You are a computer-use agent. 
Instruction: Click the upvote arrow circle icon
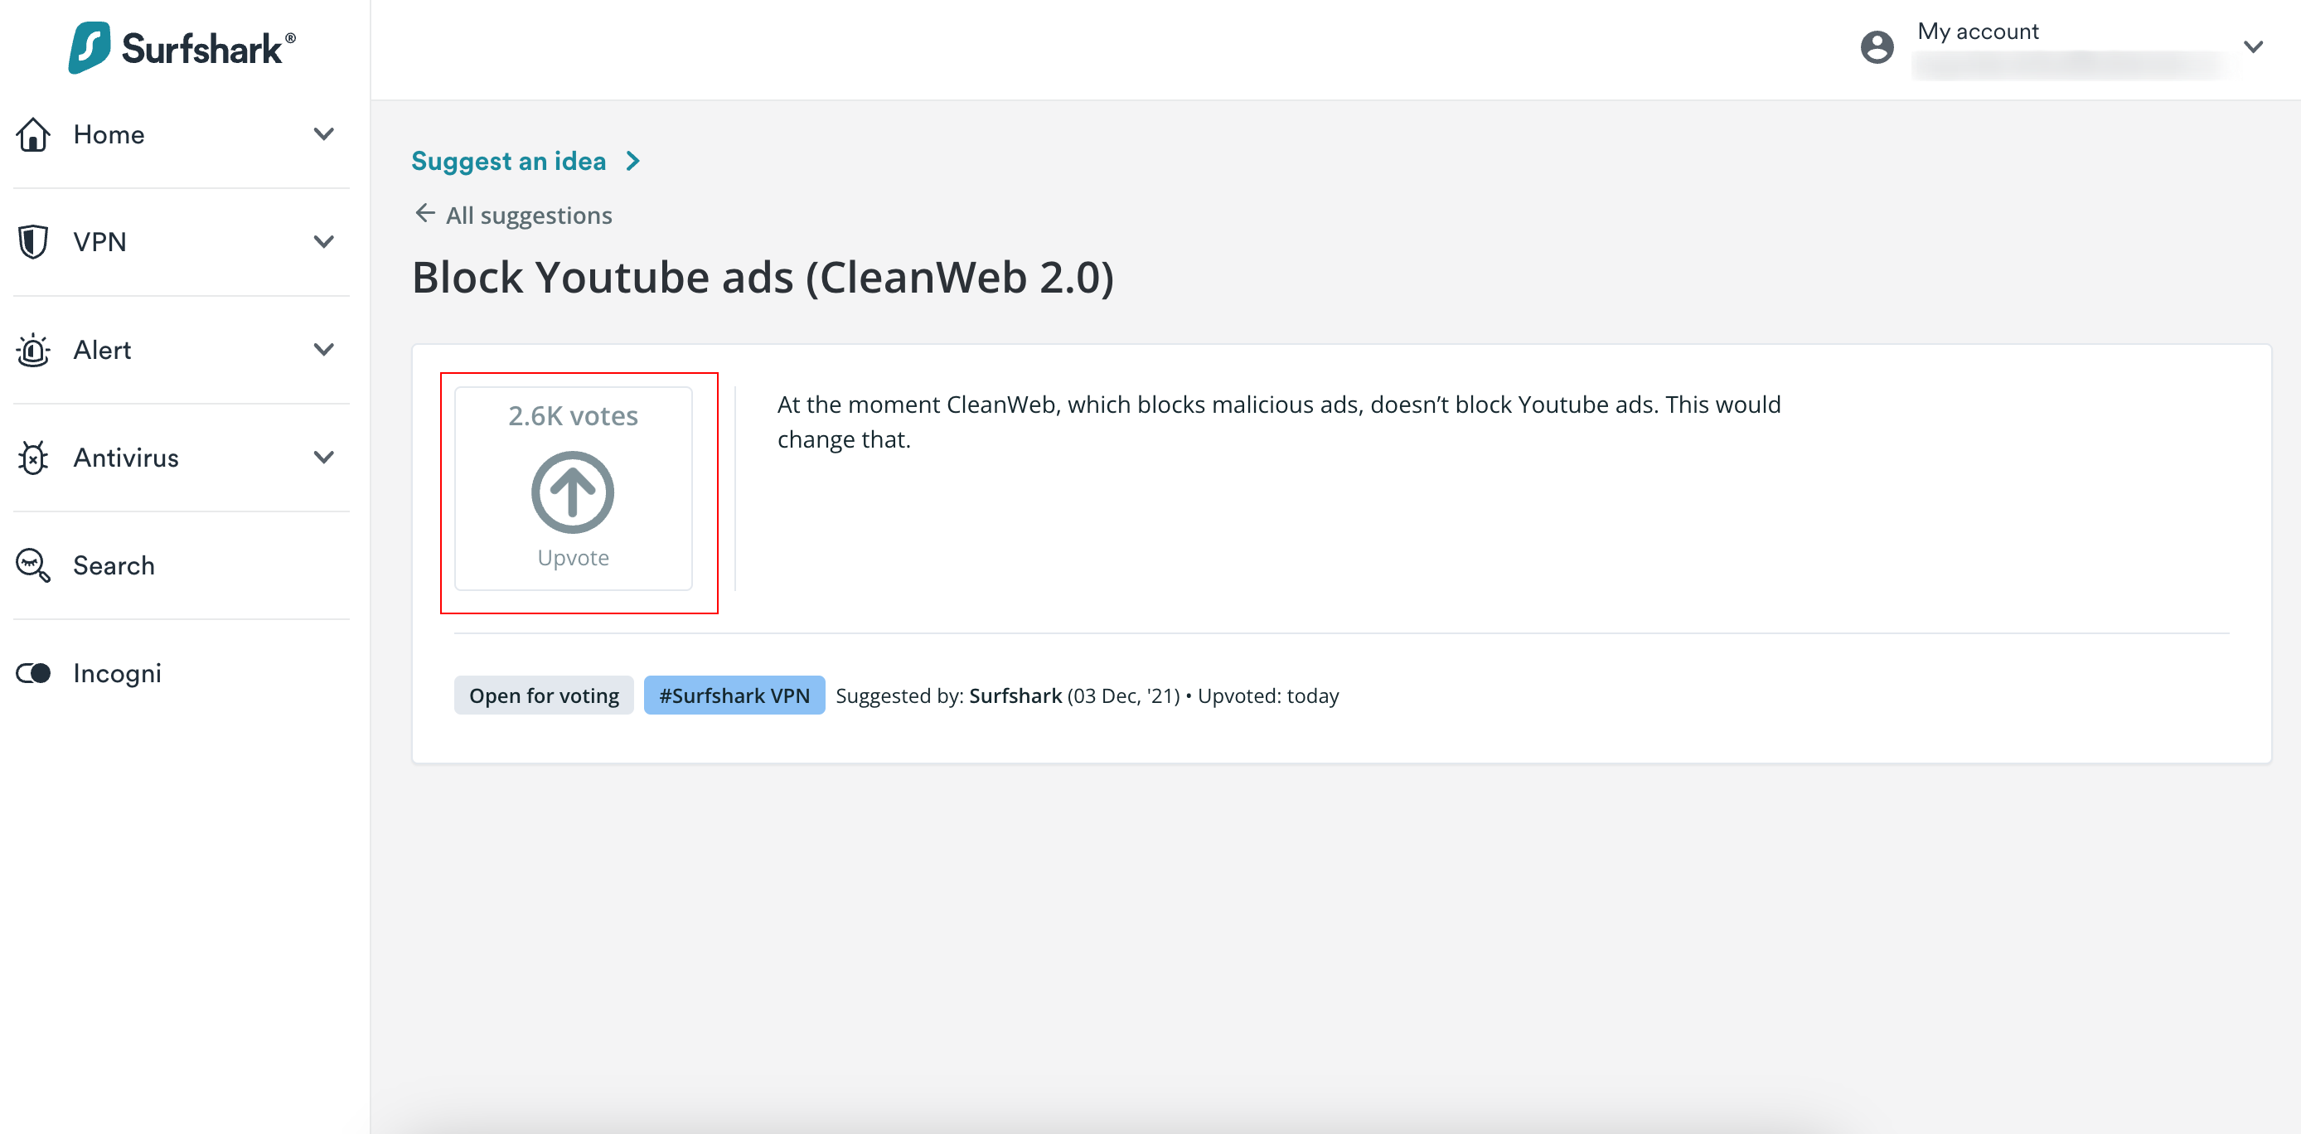coord(573,492)
